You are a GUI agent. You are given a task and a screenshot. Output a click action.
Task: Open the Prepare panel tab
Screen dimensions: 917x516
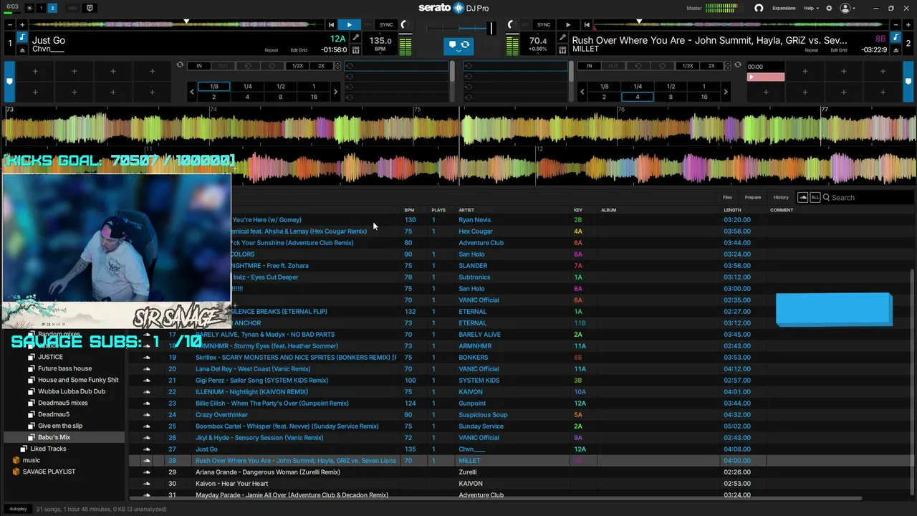752,198
